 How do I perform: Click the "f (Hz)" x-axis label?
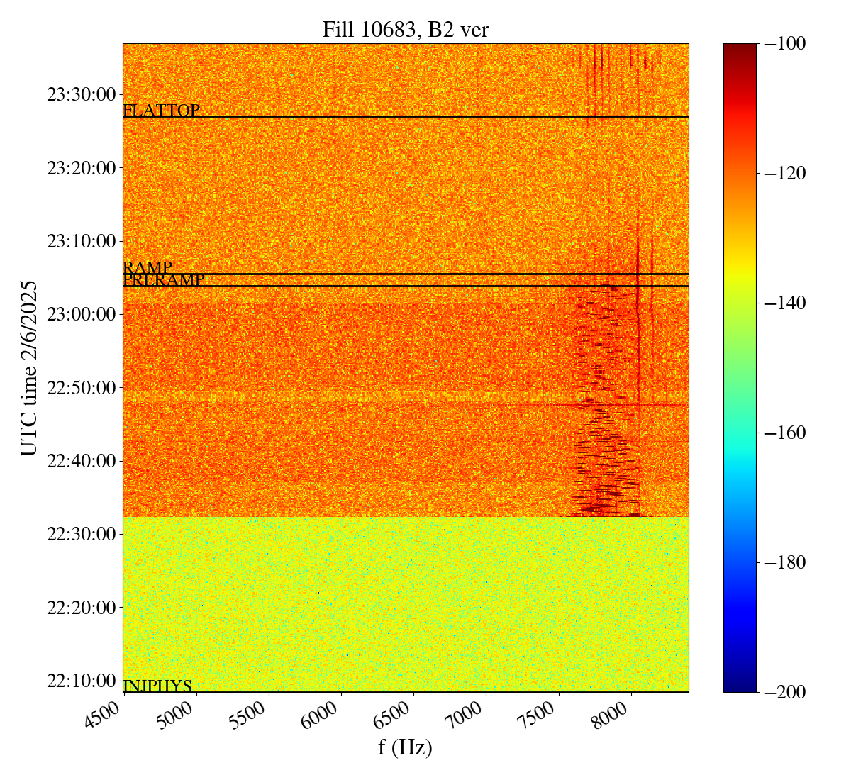point(405,747)
